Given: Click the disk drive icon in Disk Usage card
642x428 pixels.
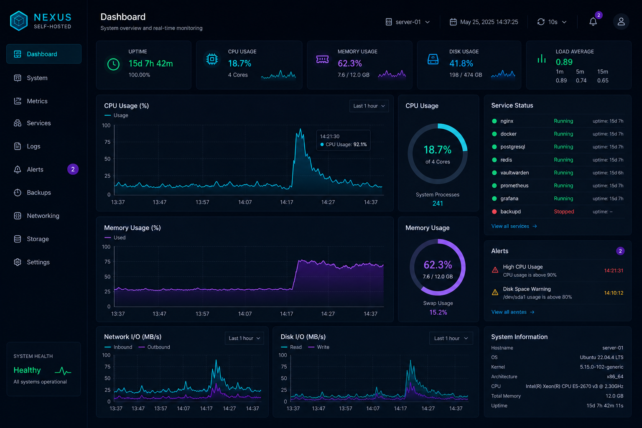Looking at the screenshot, I should 433,59.
